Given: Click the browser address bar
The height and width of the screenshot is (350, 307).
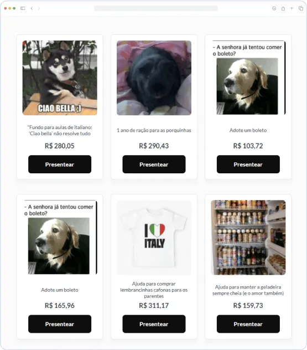Looking at the screenshot, I should [156, 8].
